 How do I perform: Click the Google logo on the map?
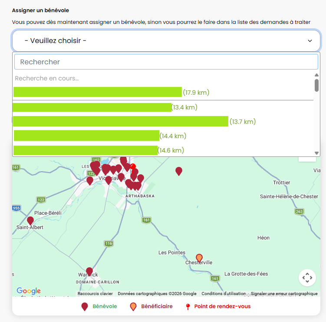click(29, 291)
